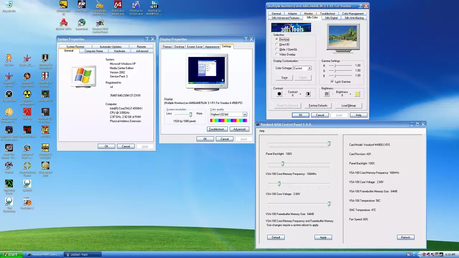The width and height of the screenshot is (459, 258).
Task: Select Heroes of Might desktop icon
Action: 27,151
